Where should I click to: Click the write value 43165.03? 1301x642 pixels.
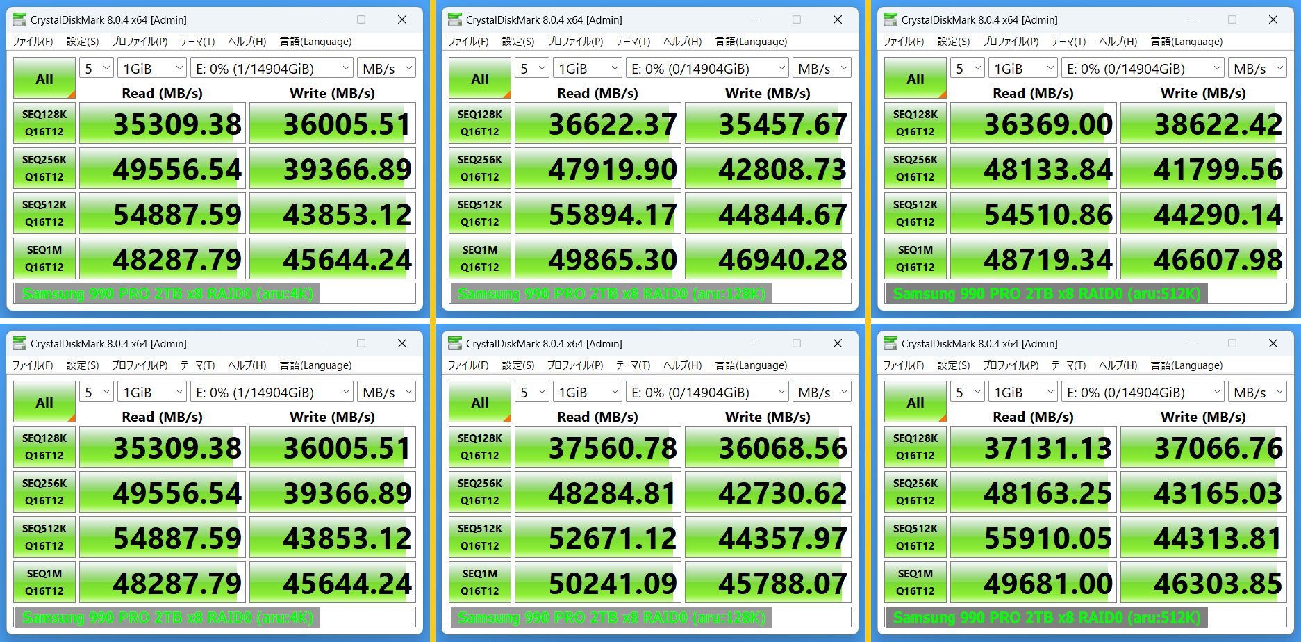pyautogui.click(x=1204, y=492)
